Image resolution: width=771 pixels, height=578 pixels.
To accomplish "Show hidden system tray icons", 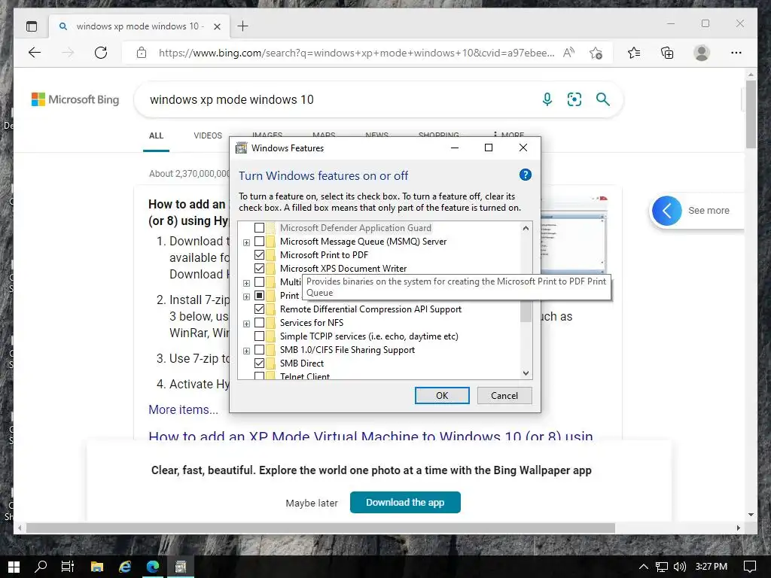I will click(643, 567).
